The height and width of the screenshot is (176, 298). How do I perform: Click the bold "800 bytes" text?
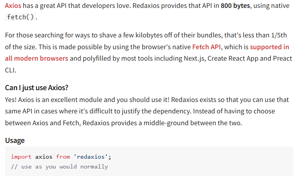click(235, 7)
